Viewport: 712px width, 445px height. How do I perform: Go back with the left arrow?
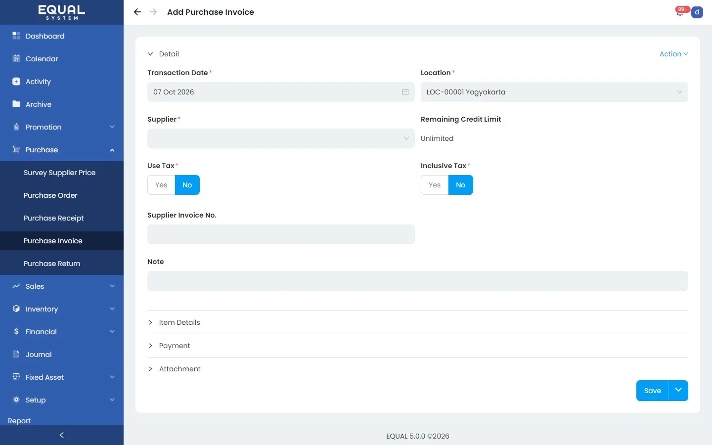click(137, 12)
